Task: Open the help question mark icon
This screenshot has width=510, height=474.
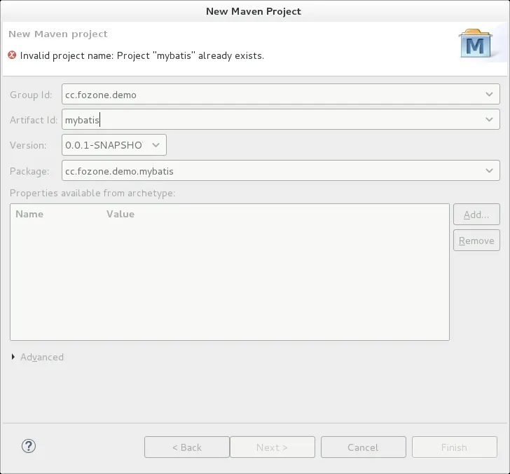Action: click(x=29, y=446)
